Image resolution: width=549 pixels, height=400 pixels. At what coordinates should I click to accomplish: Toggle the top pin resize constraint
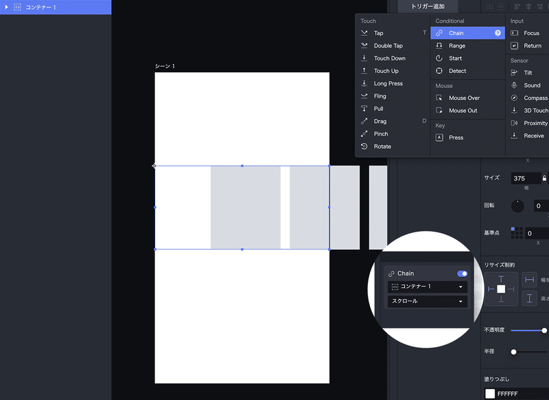point(501,279)
